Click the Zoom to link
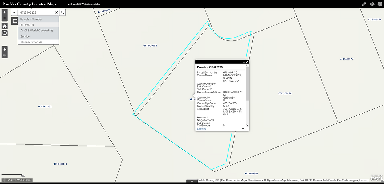Screen dimensions: 384x184 pyautogui.click(x=202, y=128)
